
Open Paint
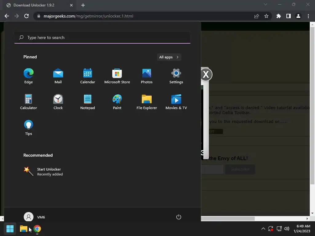coord(117,102)
